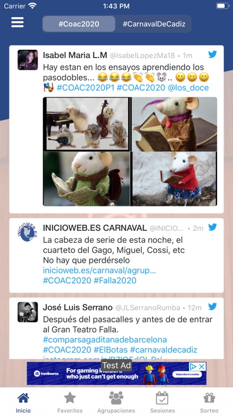Open the Sorteo gift tab
The height and width of the screenshot is (415, 233).
click(209, 402)
